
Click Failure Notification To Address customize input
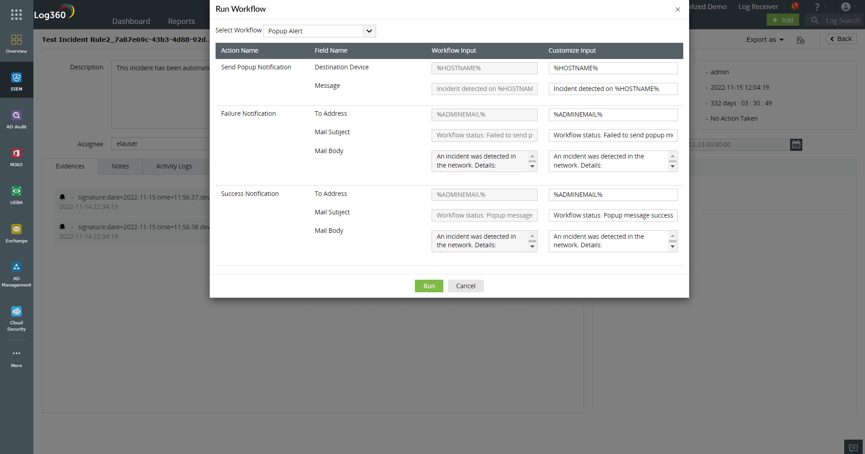(x=613, y=114)
